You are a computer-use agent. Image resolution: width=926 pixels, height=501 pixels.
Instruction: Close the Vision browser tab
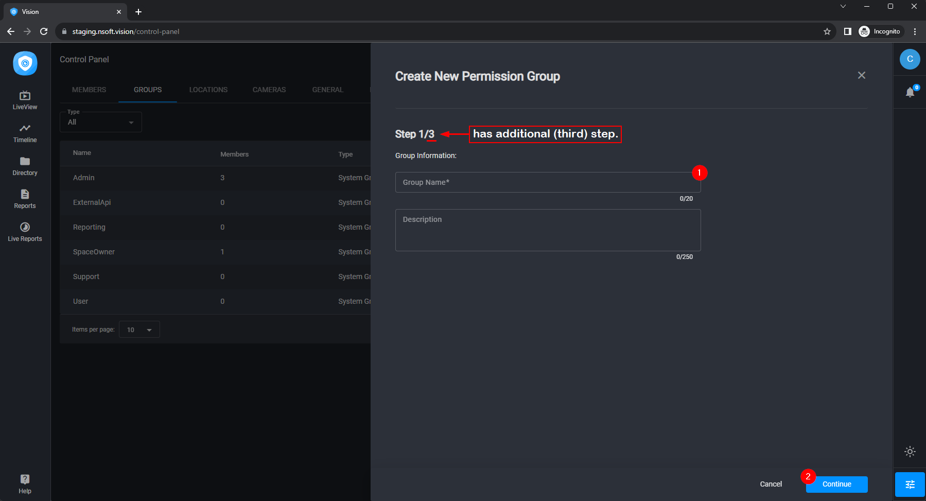(x=119, y=12)
